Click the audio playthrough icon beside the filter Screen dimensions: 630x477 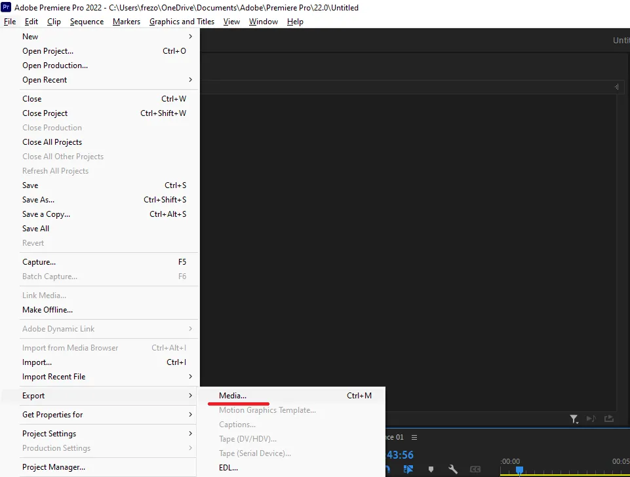click(x=591, y=419)
